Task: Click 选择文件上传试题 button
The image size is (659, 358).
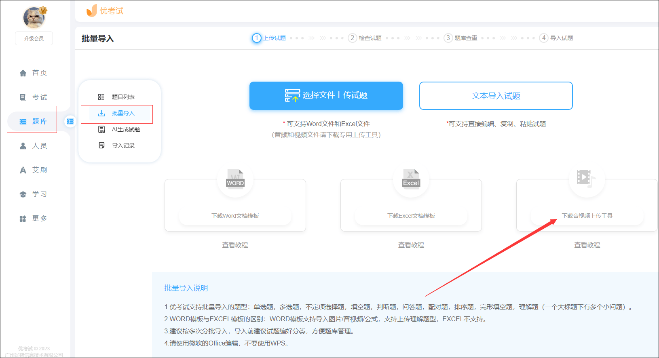Action: pos(326,96)
